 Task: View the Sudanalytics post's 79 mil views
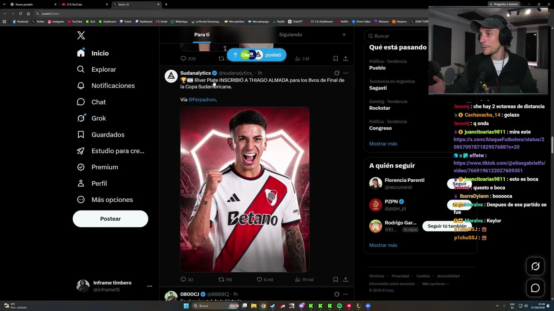304,279
